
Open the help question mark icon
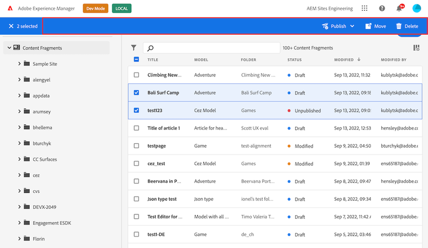[x=382, y=9]
